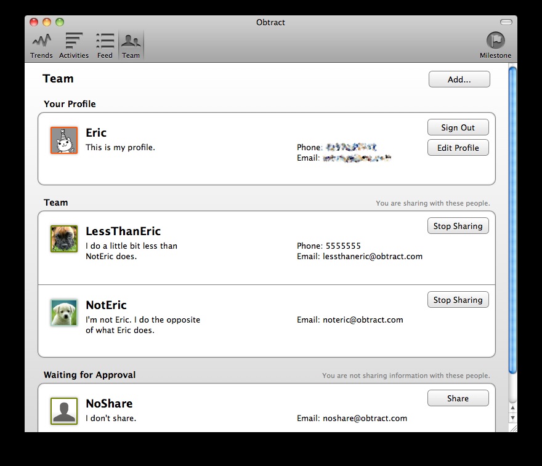The image size is (542, 466).
Task: Minimize the Obtract window
Action: (x=47, y=22)
